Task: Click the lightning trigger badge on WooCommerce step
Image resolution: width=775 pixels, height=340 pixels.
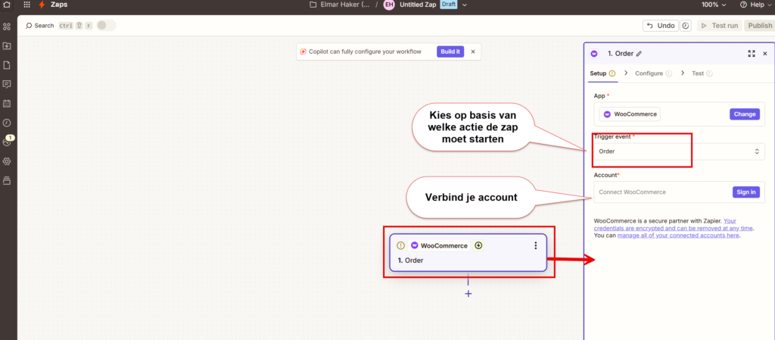Action: coord(478,245)
